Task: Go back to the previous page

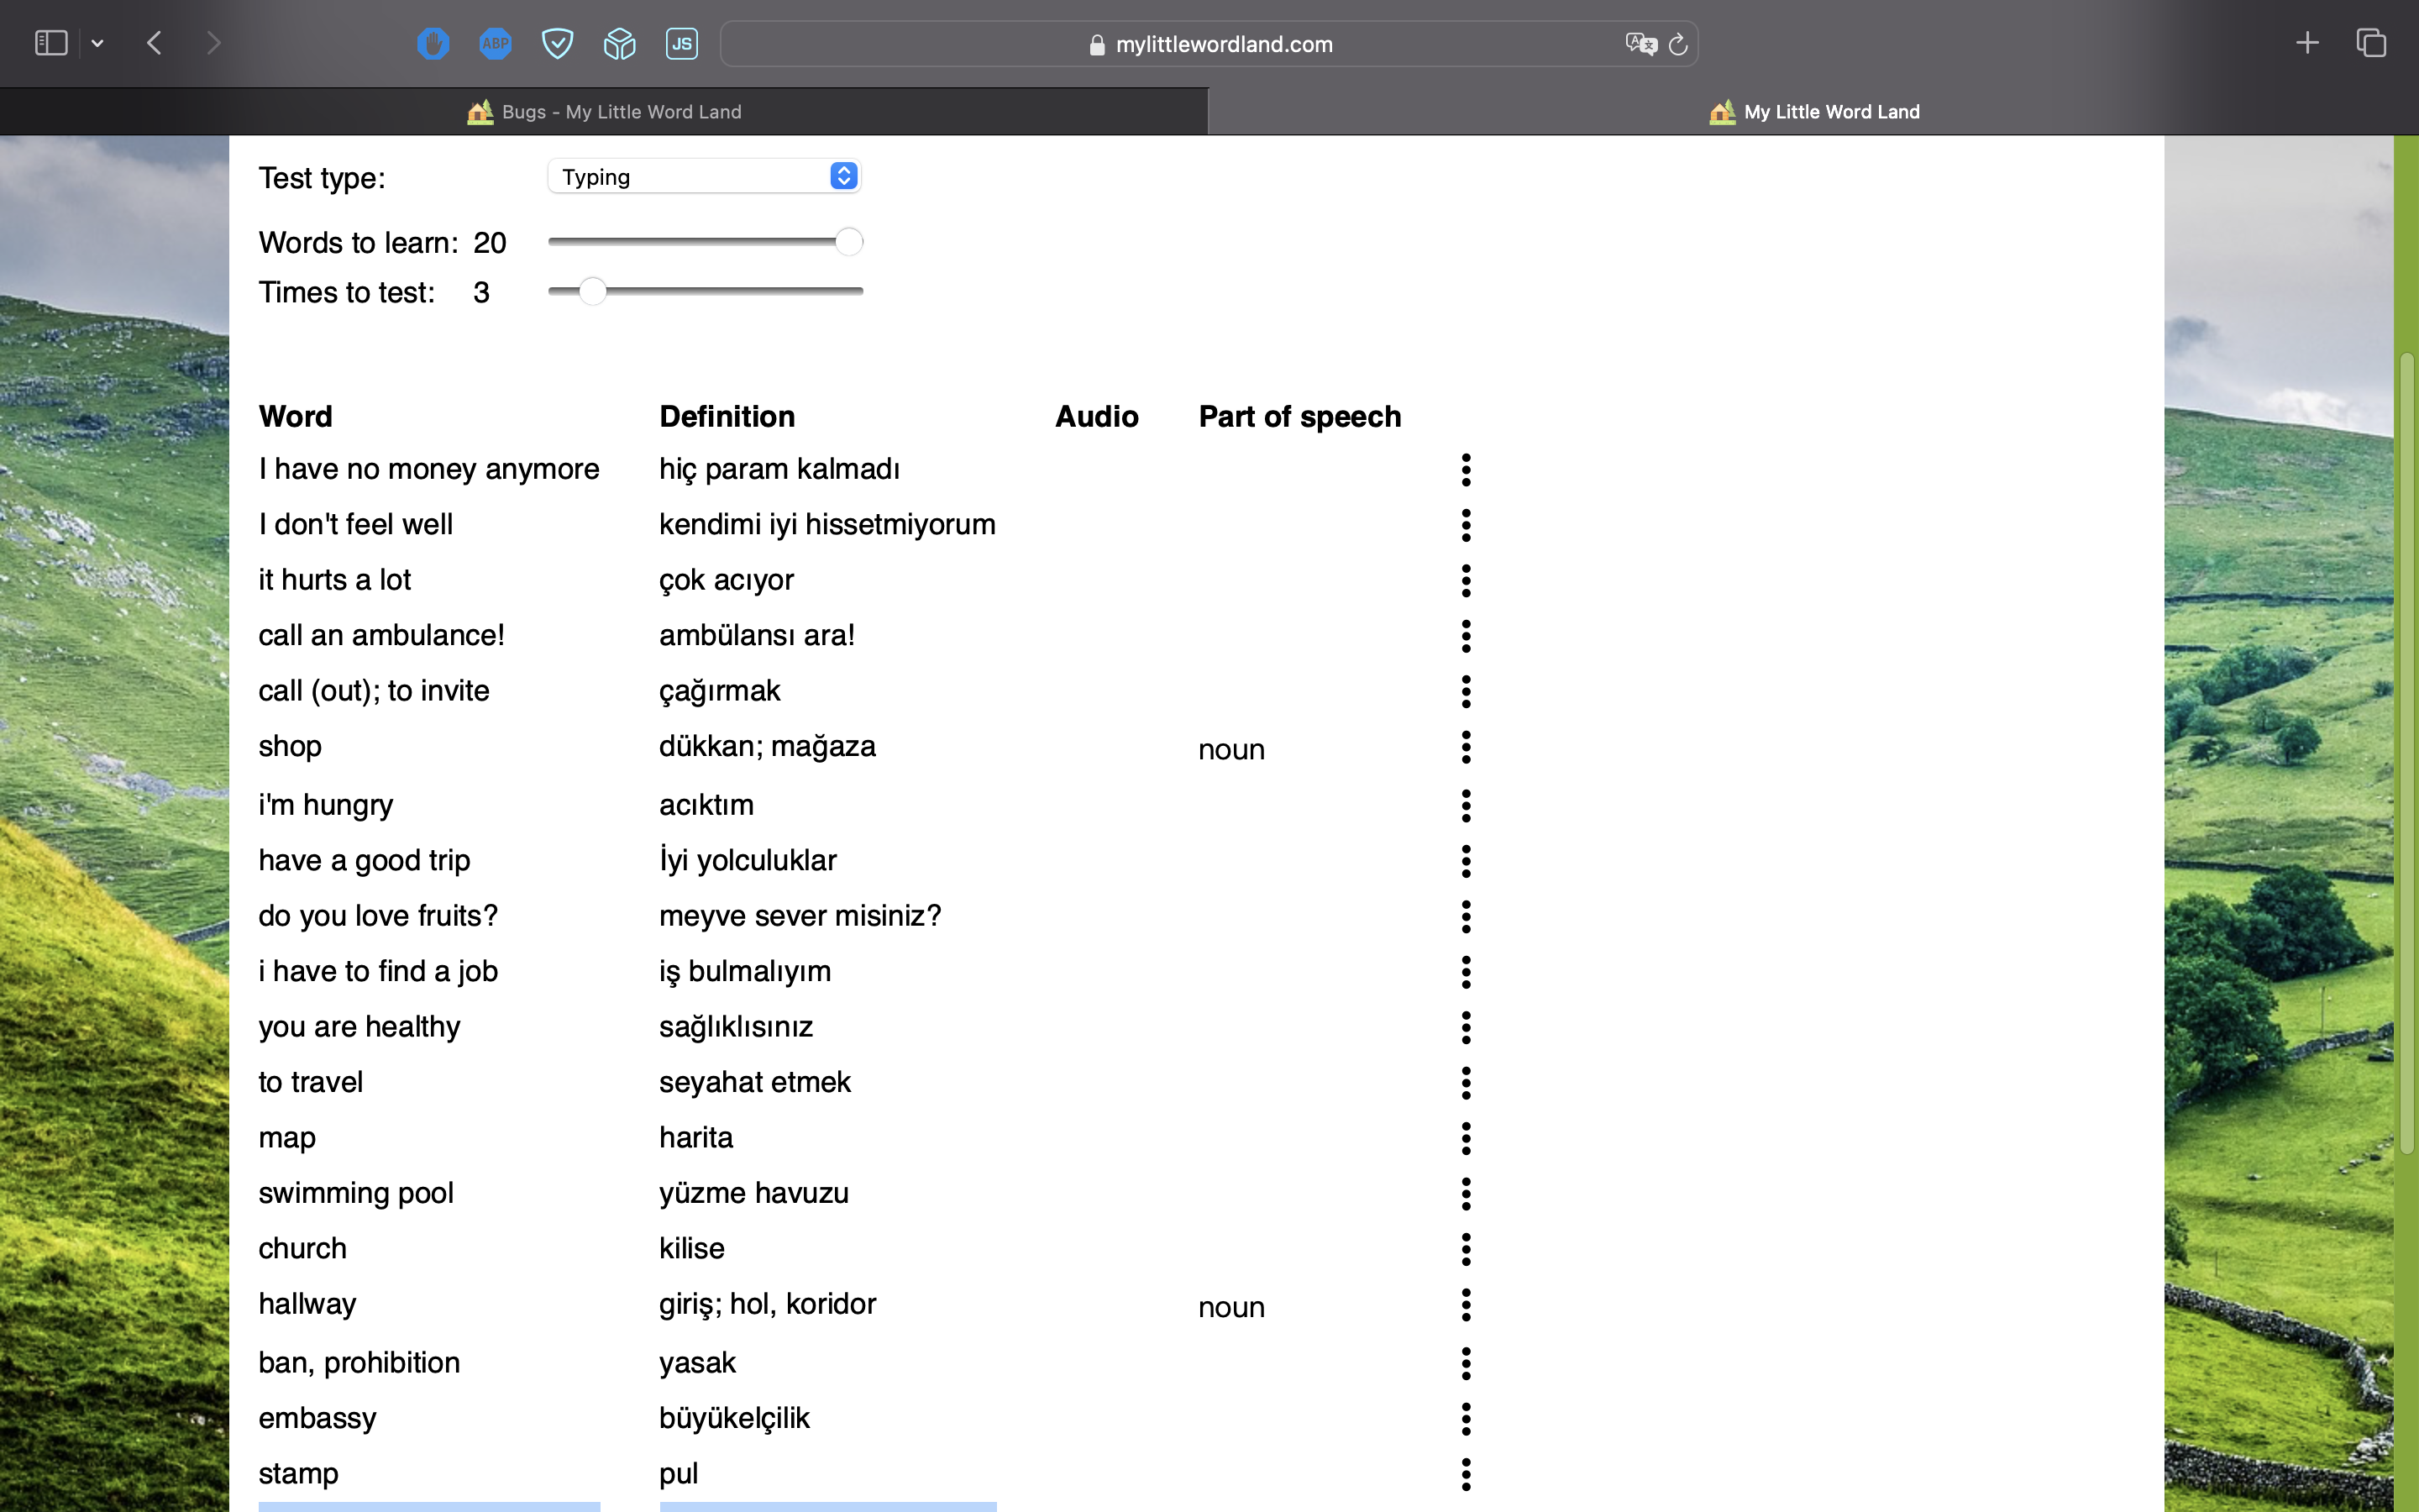Action: [154, 43]
